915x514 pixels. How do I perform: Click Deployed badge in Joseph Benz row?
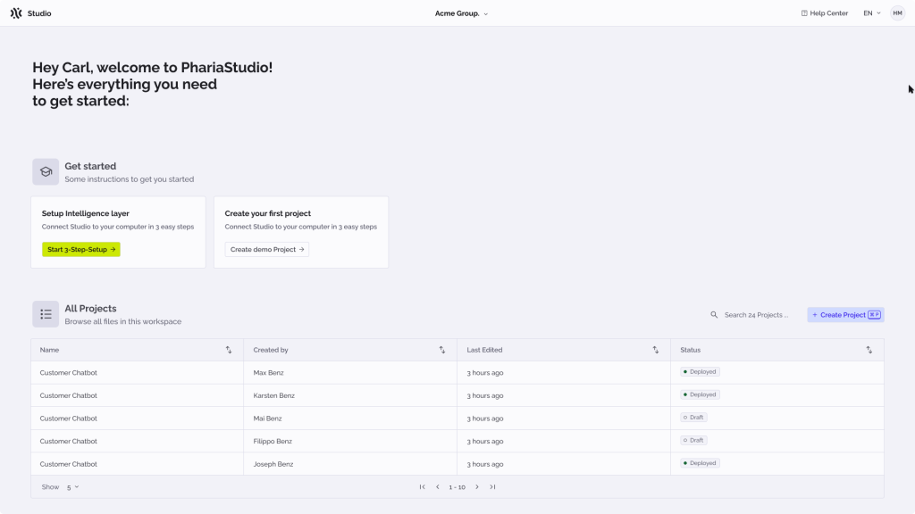tap(700, 463)
